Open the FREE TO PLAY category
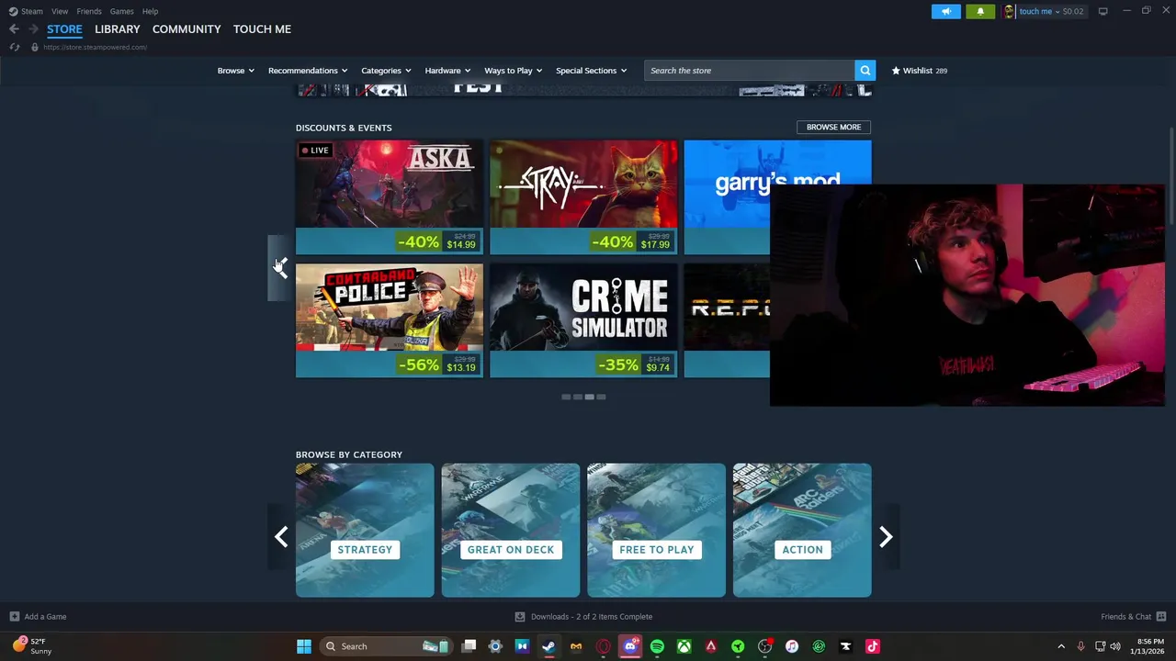1176x661 pixels. 656,531
